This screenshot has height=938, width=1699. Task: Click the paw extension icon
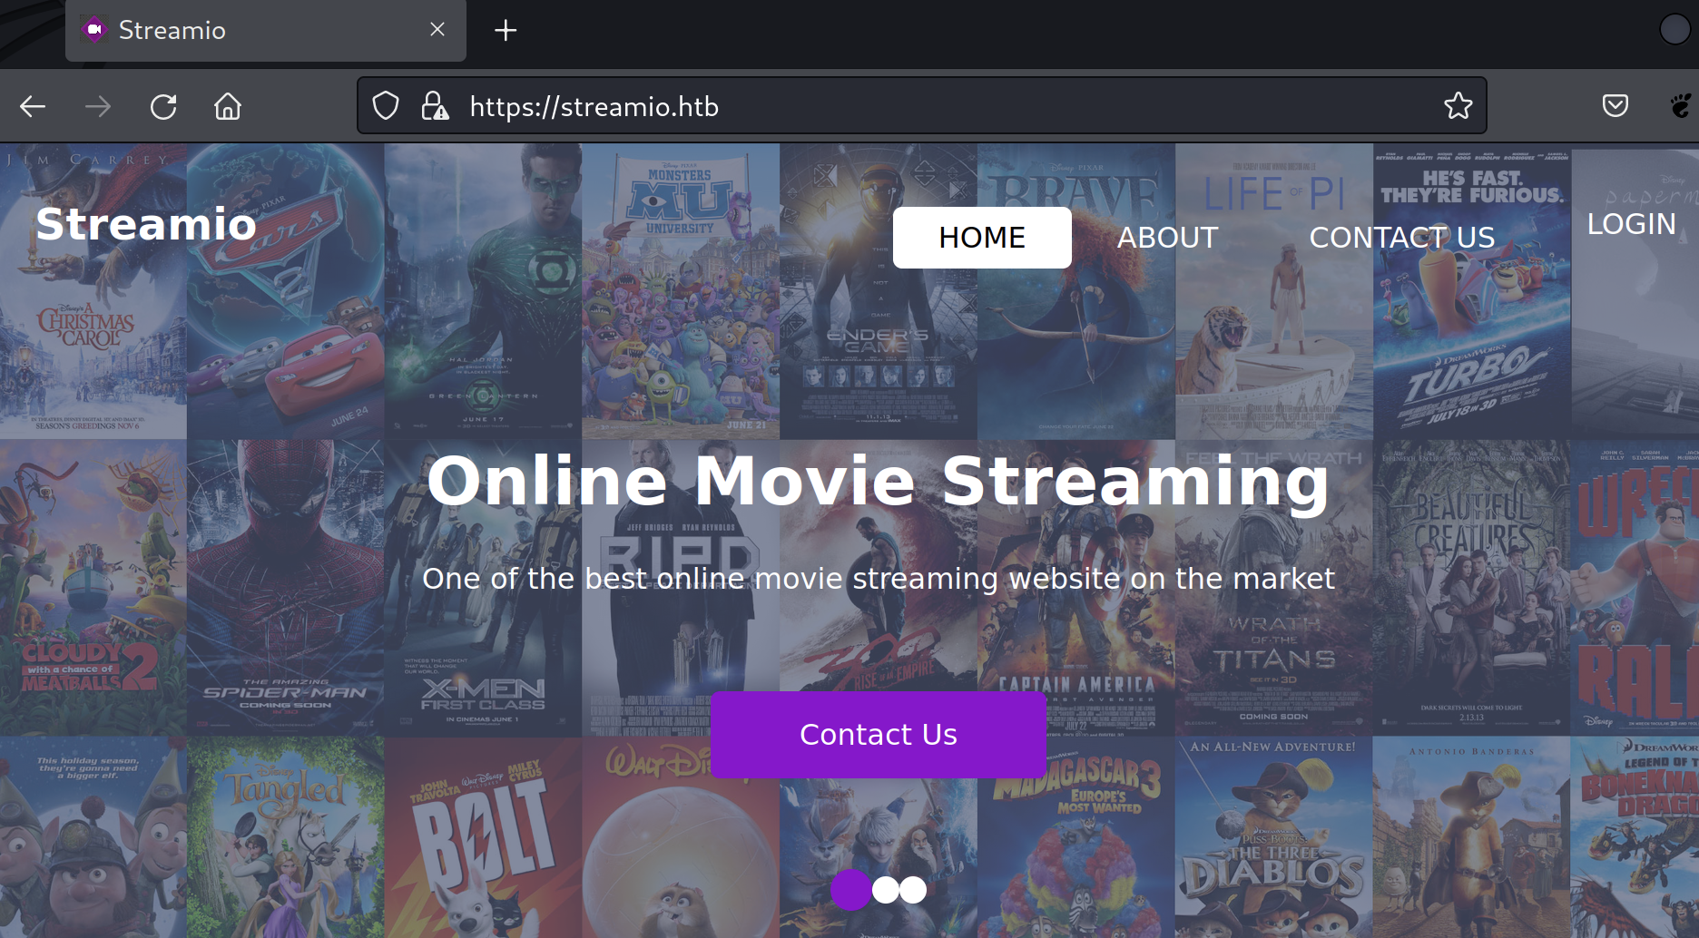coord(1680,106)
